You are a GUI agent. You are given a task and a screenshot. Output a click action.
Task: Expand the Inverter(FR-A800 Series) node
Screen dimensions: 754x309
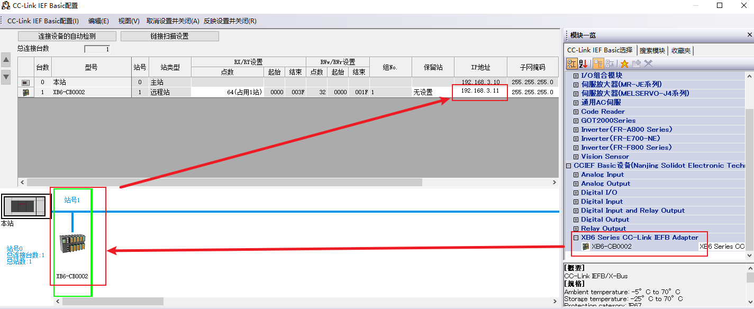tap(575, 129)
